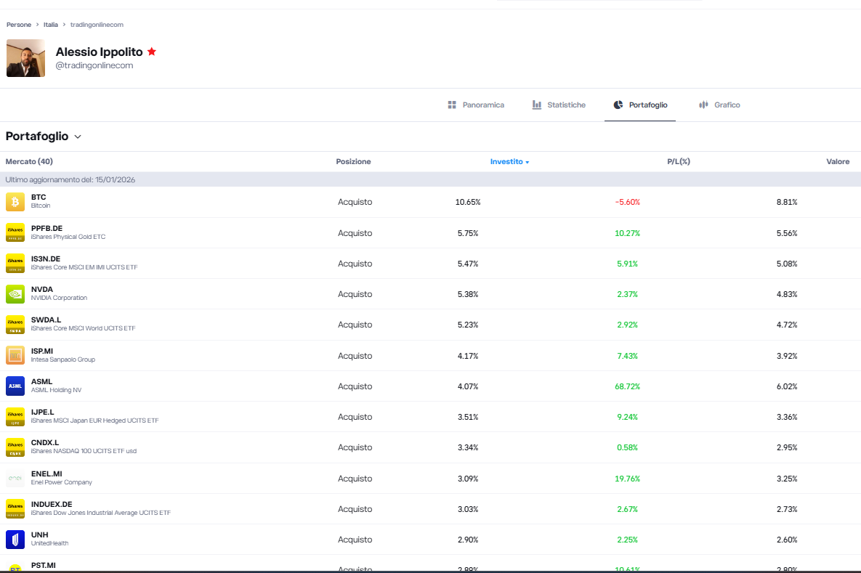Click the Alessio Ippolito name heading
The image size is (861, 573).
point(99,52)
